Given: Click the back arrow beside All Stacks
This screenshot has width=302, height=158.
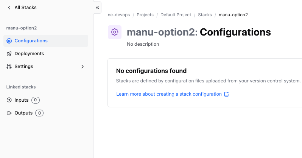Looking at the screenshot, I should point(9,8).
